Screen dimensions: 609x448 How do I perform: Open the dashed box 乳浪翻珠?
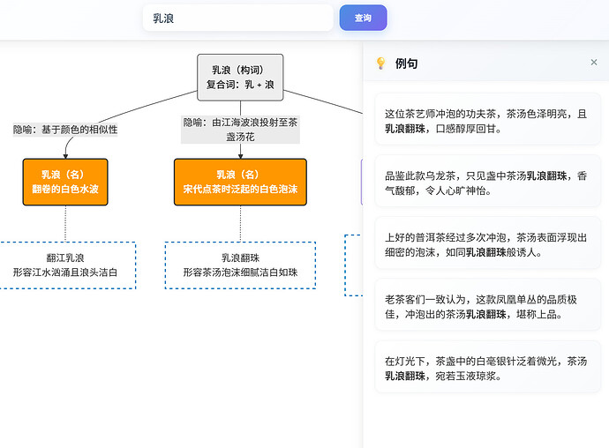(240, 265)
